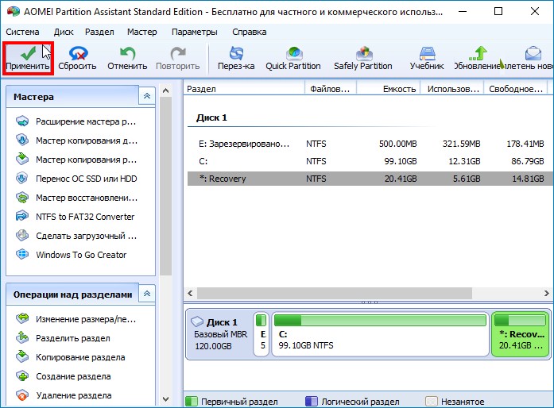Launch Мастер восстановления wizard
This screenshot has height=408, width=554.
[x=76, y=198]
